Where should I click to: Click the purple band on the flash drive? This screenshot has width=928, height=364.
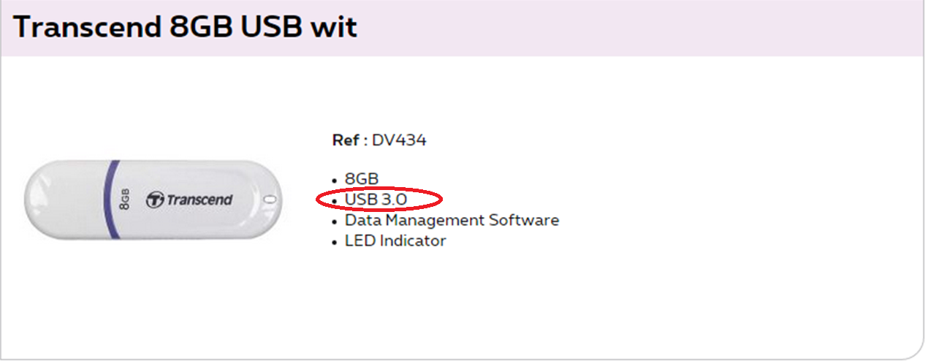tap(110, 199)
